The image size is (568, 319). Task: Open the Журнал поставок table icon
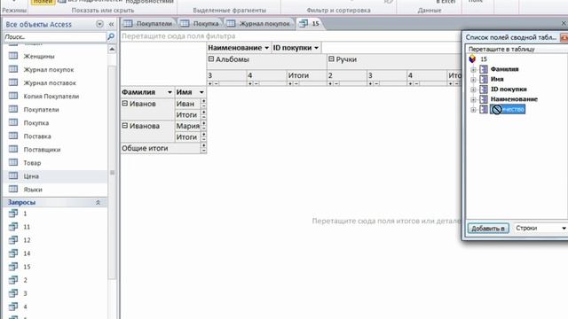coord(13,82)
